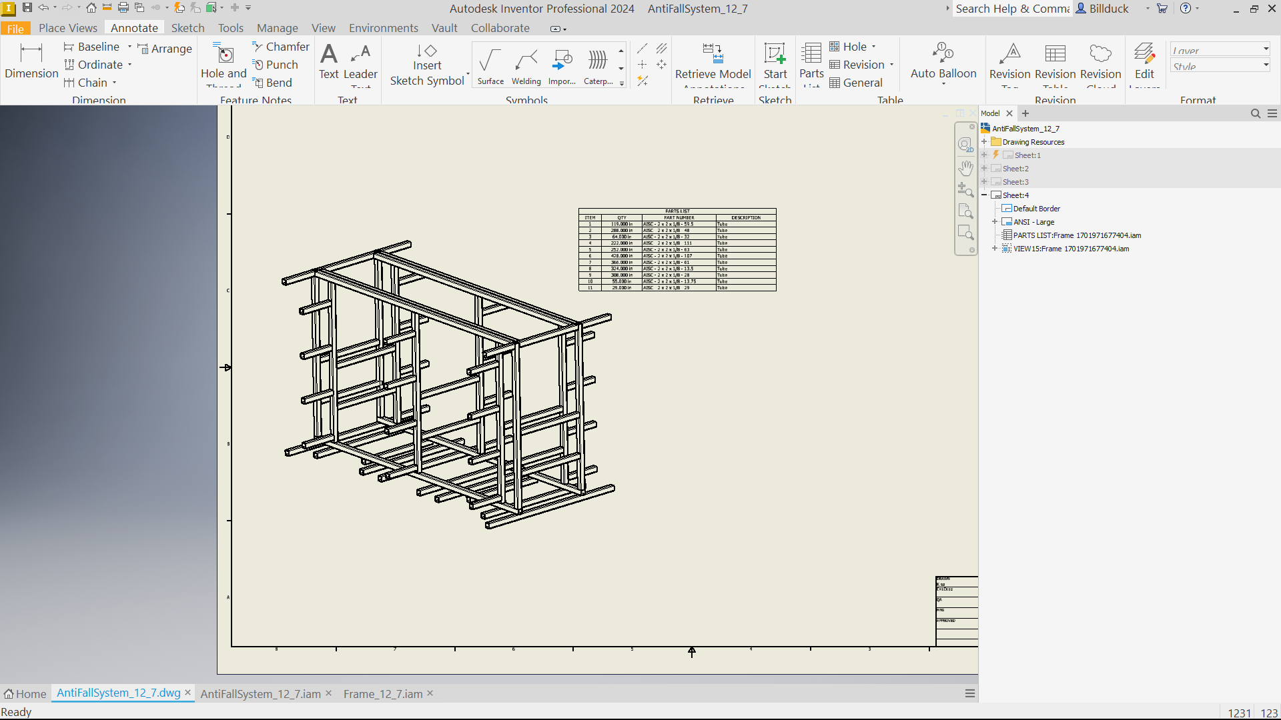Click Insert Sketch Symbol icon
The width and height of the screenshot is (1281, 720).
coord(427,65)
